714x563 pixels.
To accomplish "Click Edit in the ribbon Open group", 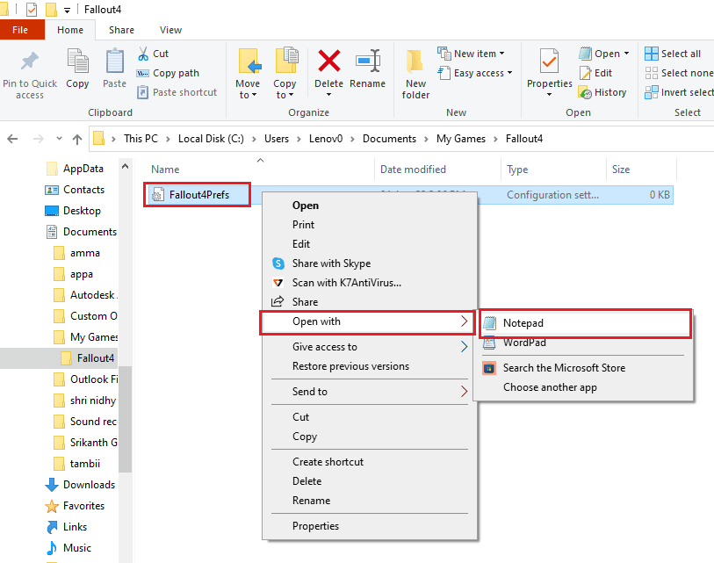I will pos(595,73).
